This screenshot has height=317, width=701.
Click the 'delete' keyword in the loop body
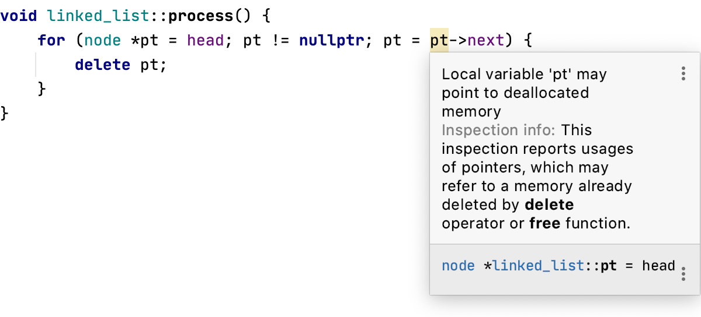click(102, 65)
